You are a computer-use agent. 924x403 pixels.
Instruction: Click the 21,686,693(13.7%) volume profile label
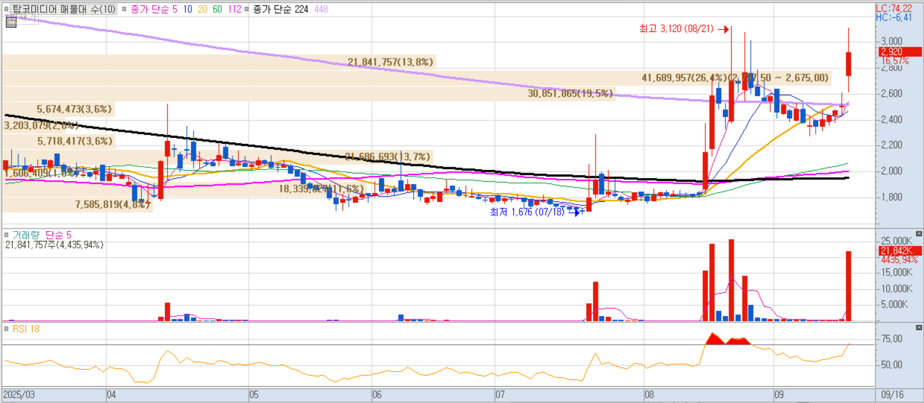(x=387, y=157)
